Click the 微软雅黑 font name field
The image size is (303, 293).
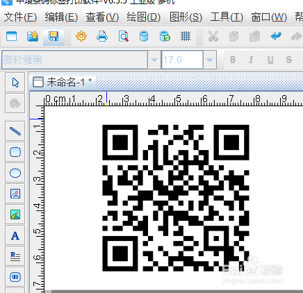click(x=74, y=60)
